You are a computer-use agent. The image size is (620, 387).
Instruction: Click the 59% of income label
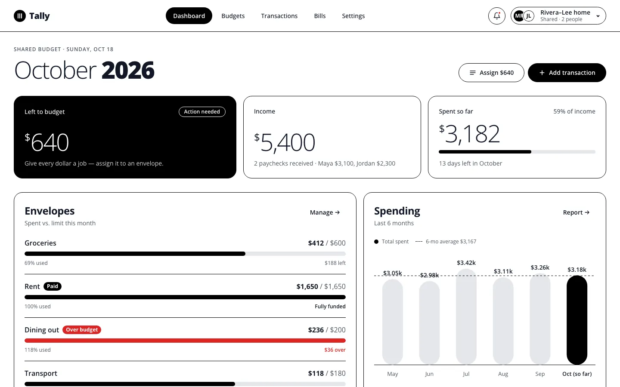click(574, 111)
